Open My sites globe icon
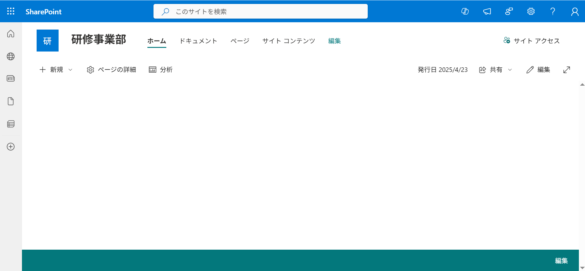 [x=11, y=56]
